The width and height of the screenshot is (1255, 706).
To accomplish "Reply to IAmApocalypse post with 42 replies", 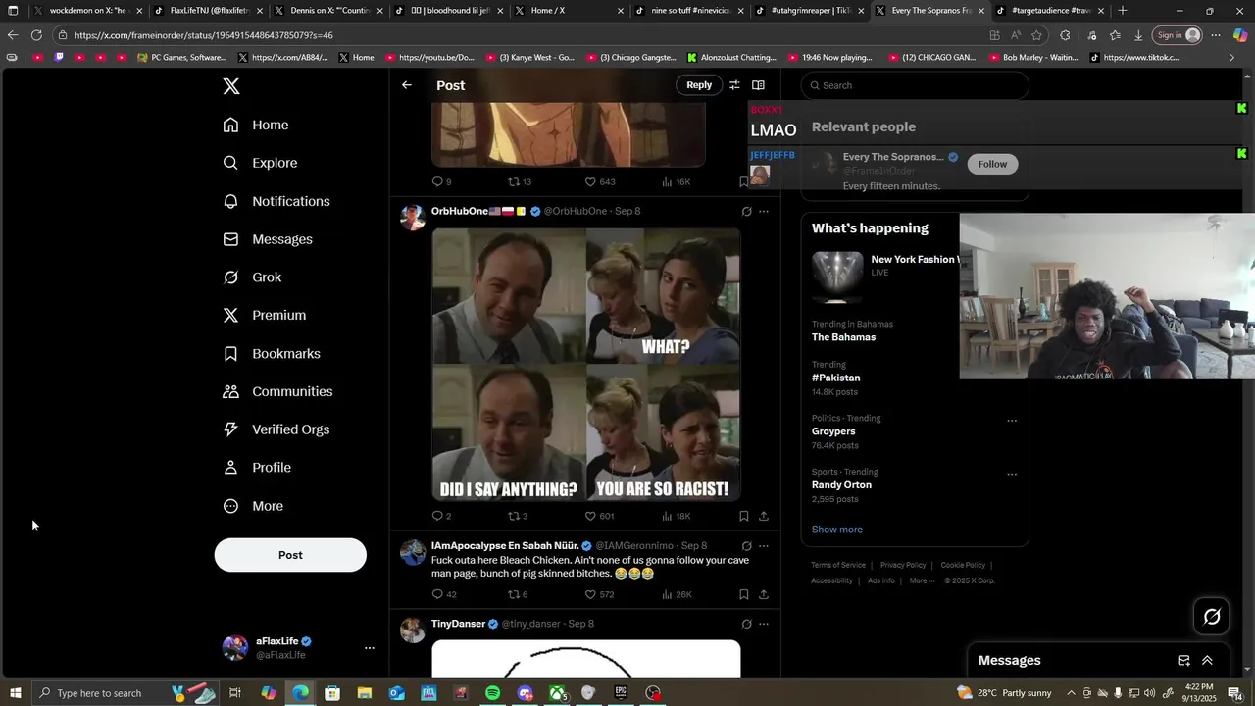I will point(444,594).
